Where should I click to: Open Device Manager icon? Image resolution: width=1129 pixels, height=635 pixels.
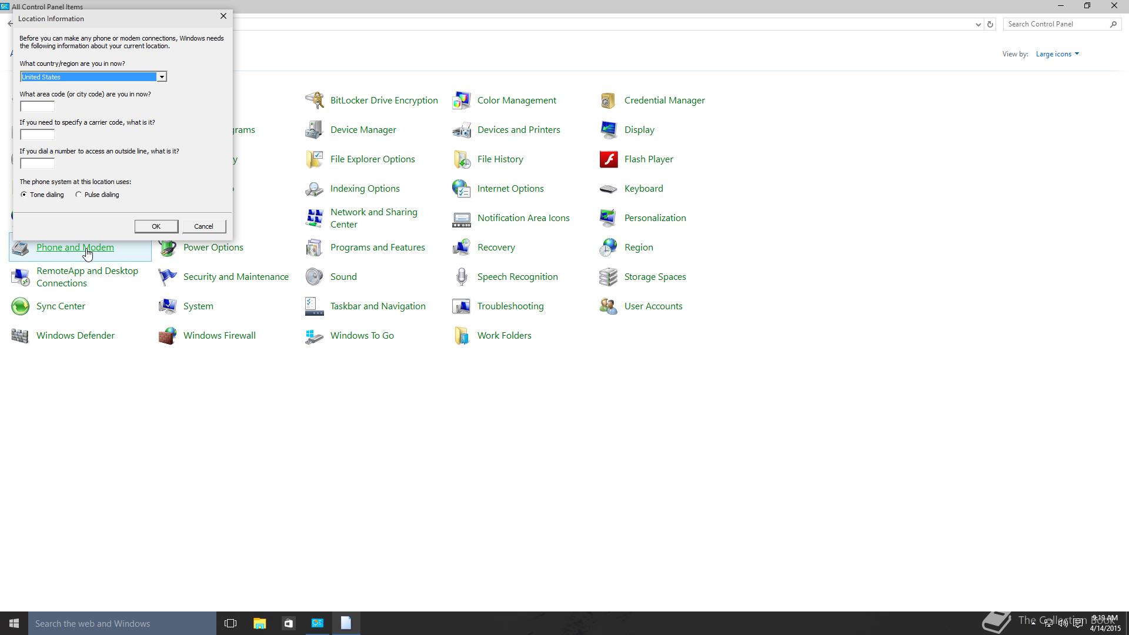tap(315, 130)
